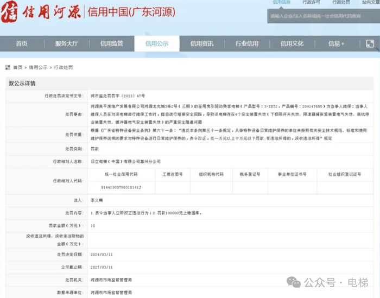Select the company name 日立电梯(中国)有限公司惠州分公司
The image size is (380, 298).
click(x=125, y=162)
